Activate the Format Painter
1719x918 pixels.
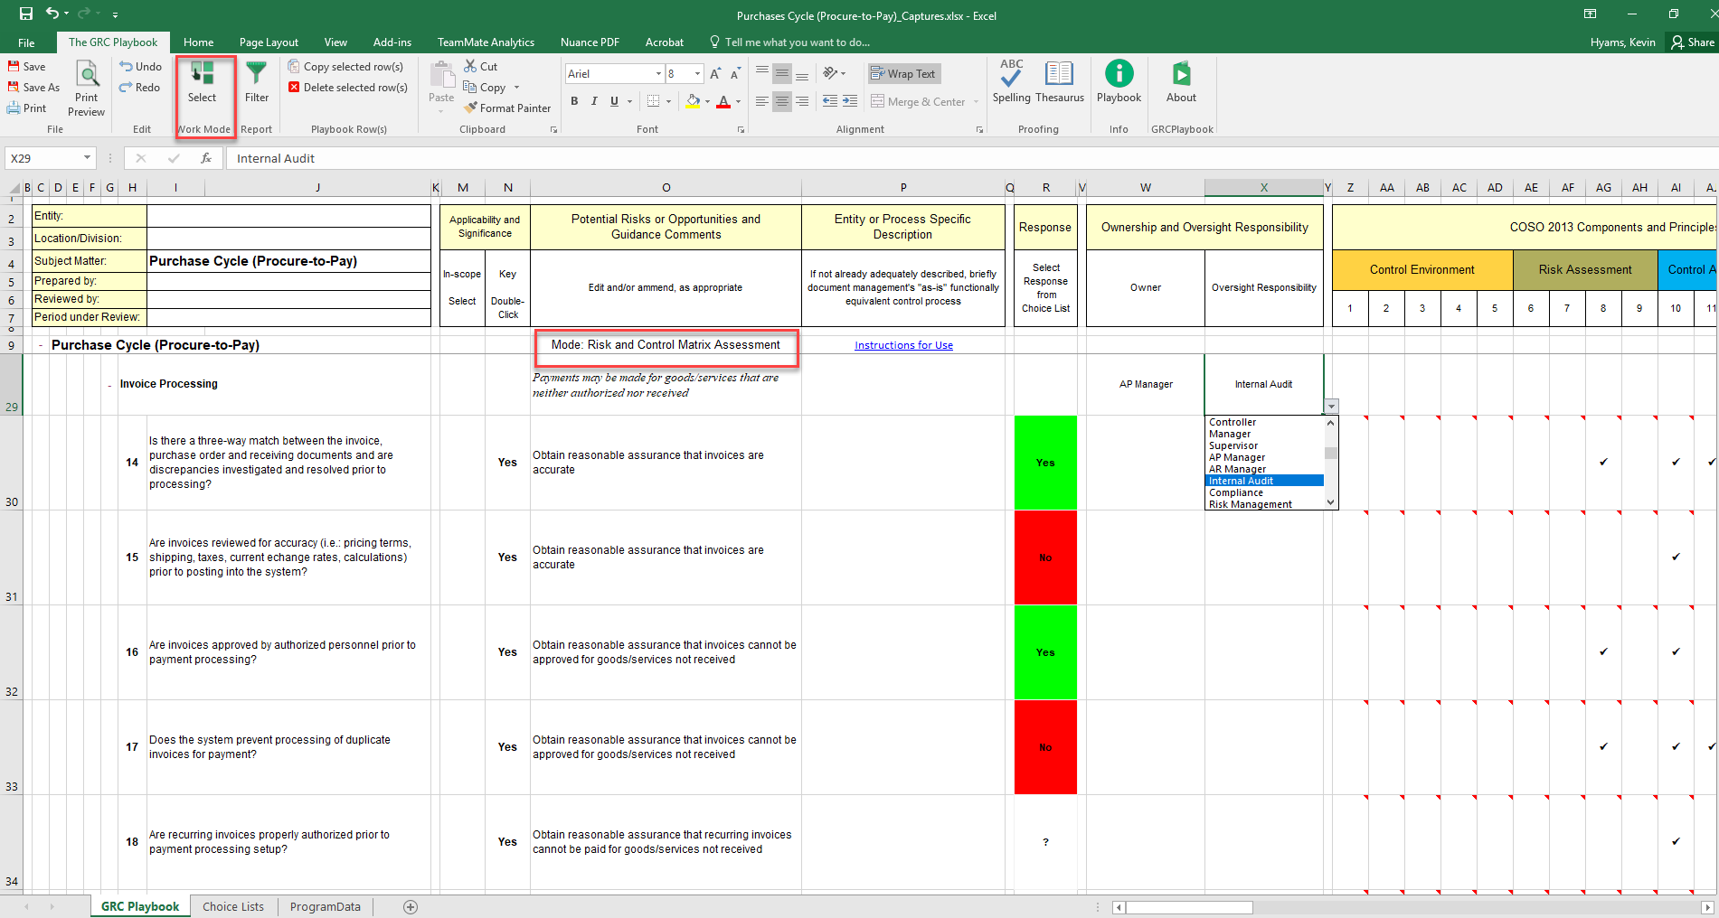click(x=506, y=108)
